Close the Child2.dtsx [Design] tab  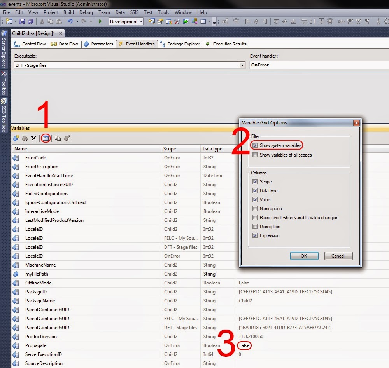tap(61, 33)
